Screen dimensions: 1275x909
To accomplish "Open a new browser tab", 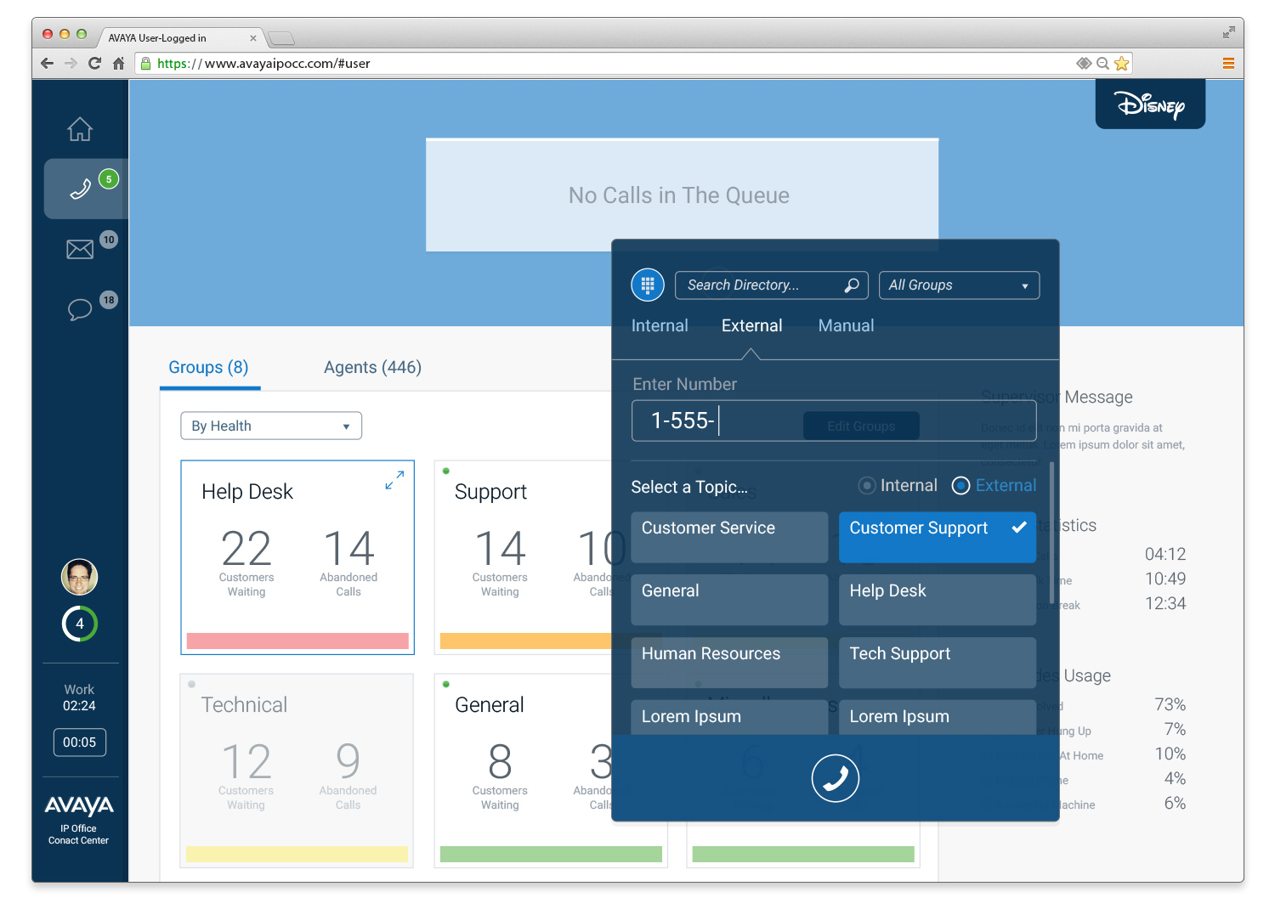I will (280, 38).
